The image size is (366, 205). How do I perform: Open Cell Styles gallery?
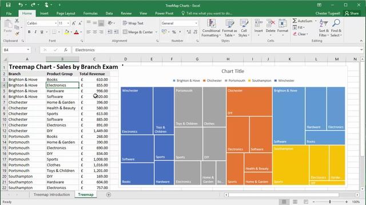click(244, 28)
